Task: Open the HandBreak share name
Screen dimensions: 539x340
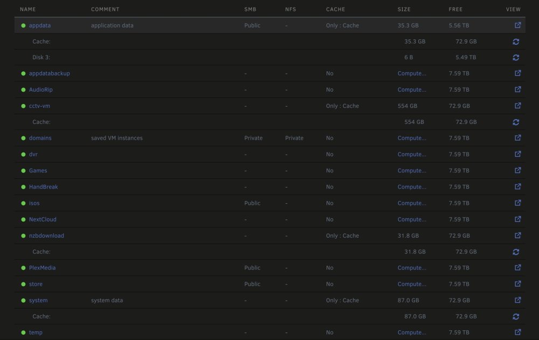Action: point(43,186)
